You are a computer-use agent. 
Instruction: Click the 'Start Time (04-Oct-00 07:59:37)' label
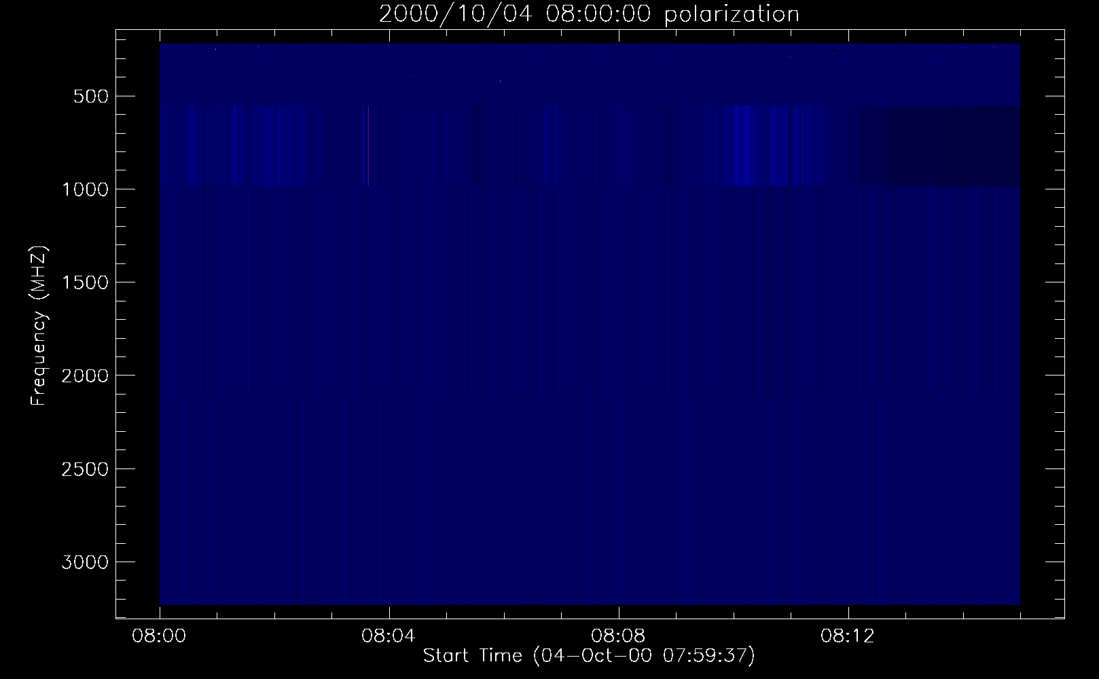[589, 656]
